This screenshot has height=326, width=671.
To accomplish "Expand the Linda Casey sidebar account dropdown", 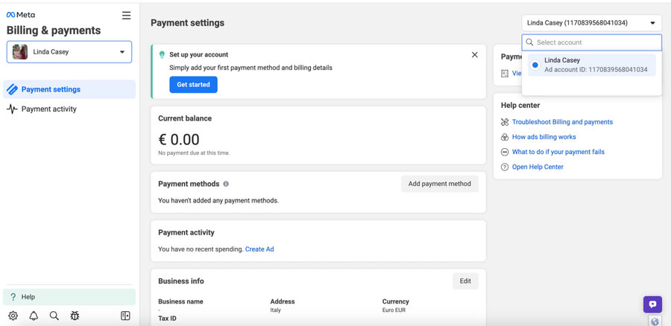I will (x=69, y=51).
